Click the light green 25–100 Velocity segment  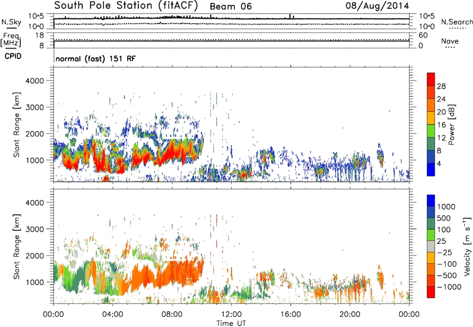point(431,235)
